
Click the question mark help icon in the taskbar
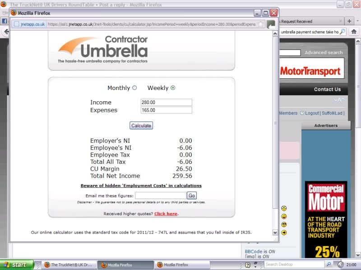pos(247,265)
